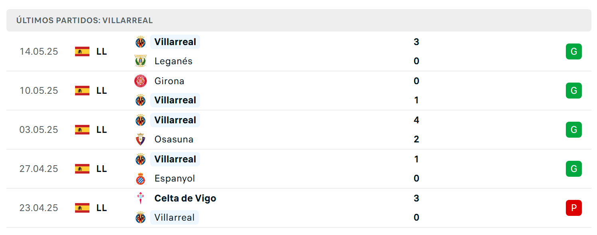Click Spain flag on the 10.05.25 row
597x235 pixels.
(82, 91)
